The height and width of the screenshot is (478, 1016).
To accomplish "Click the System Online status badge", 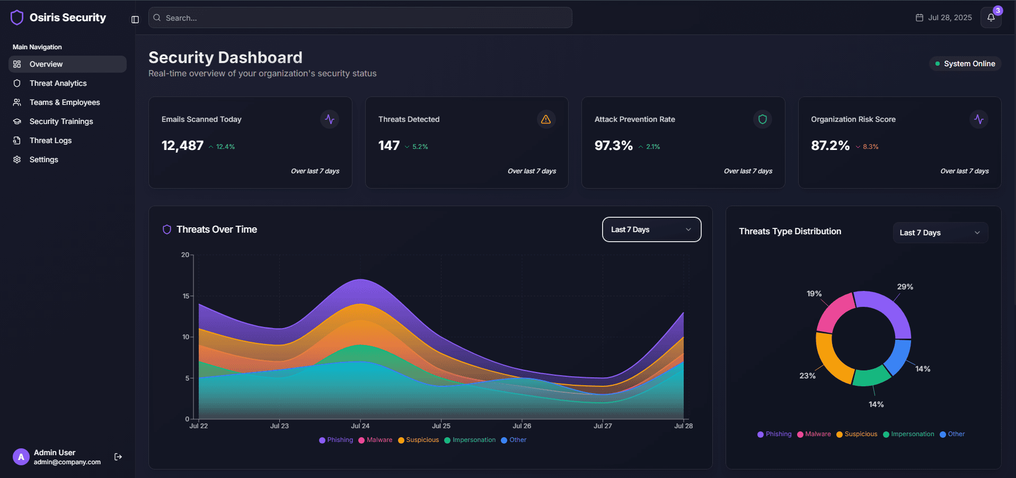I will point(965,64).
